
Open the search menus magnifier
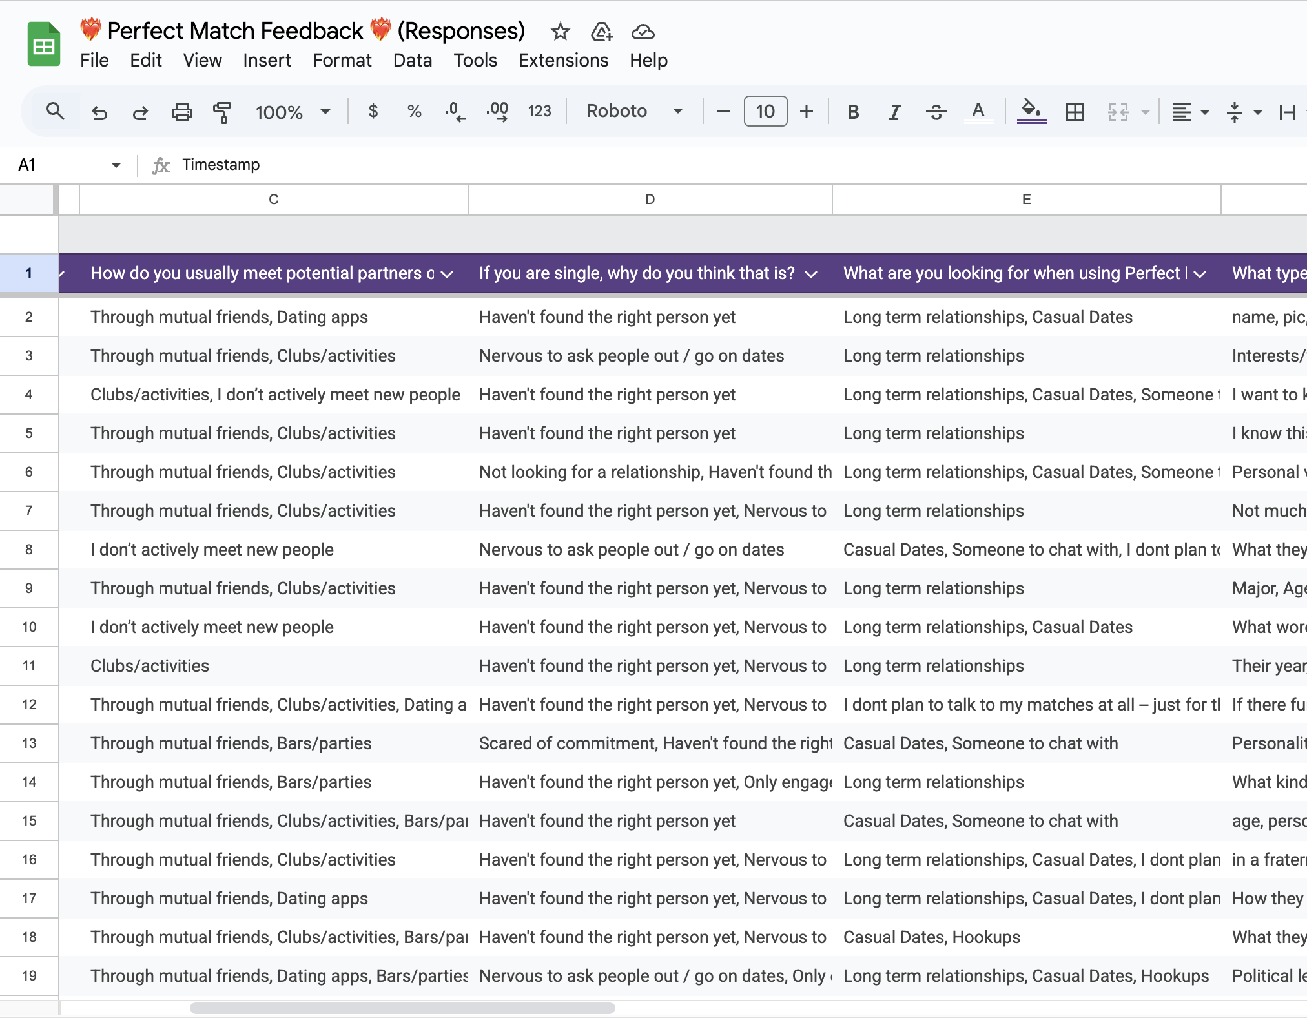(56, 112)
